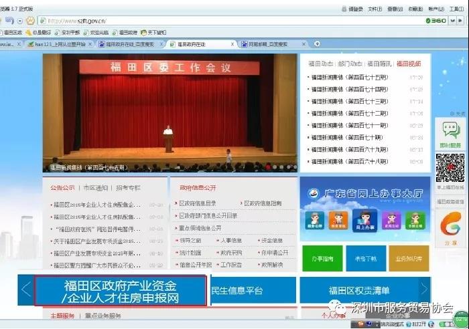Viewport: 469px width, 329px height.
Task: Click the green 52% accelerator ball
Action: [461, 319]
